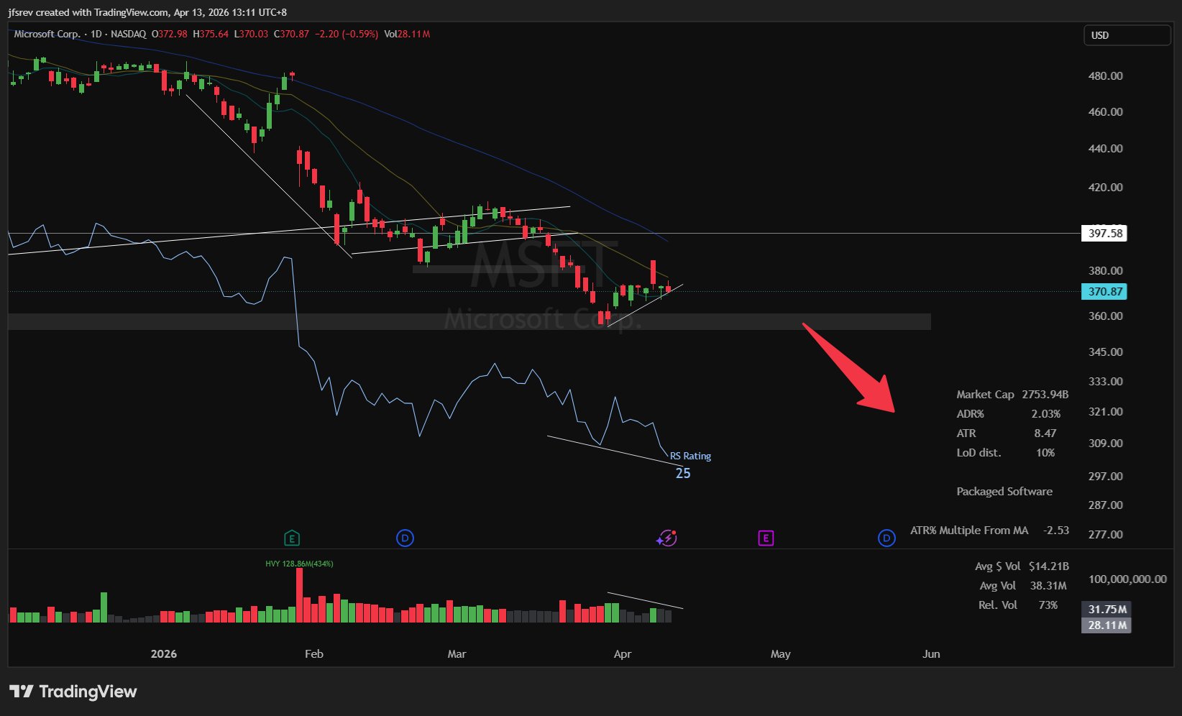
Task: Click the Vol28.11M header value
Action: 407,34
